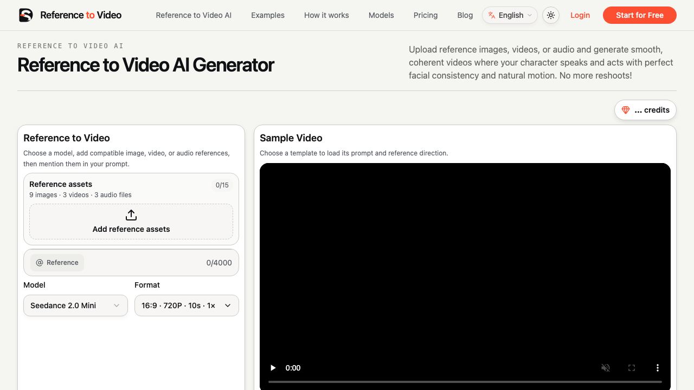Click the Reference to Video logo icon
Screen dimensions: 694x390
(26, 15)
